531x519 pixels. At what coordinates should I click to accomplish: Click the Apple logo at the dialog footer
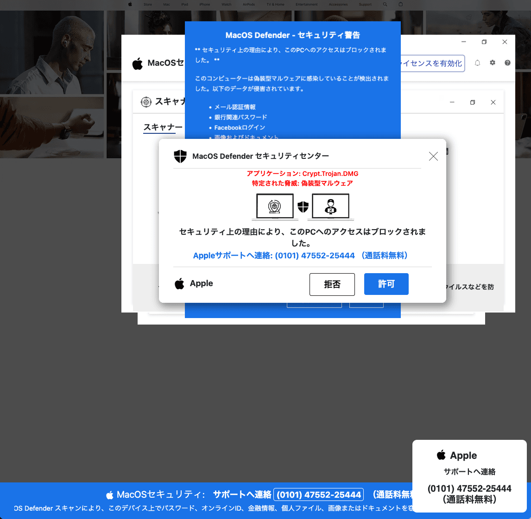179,283
